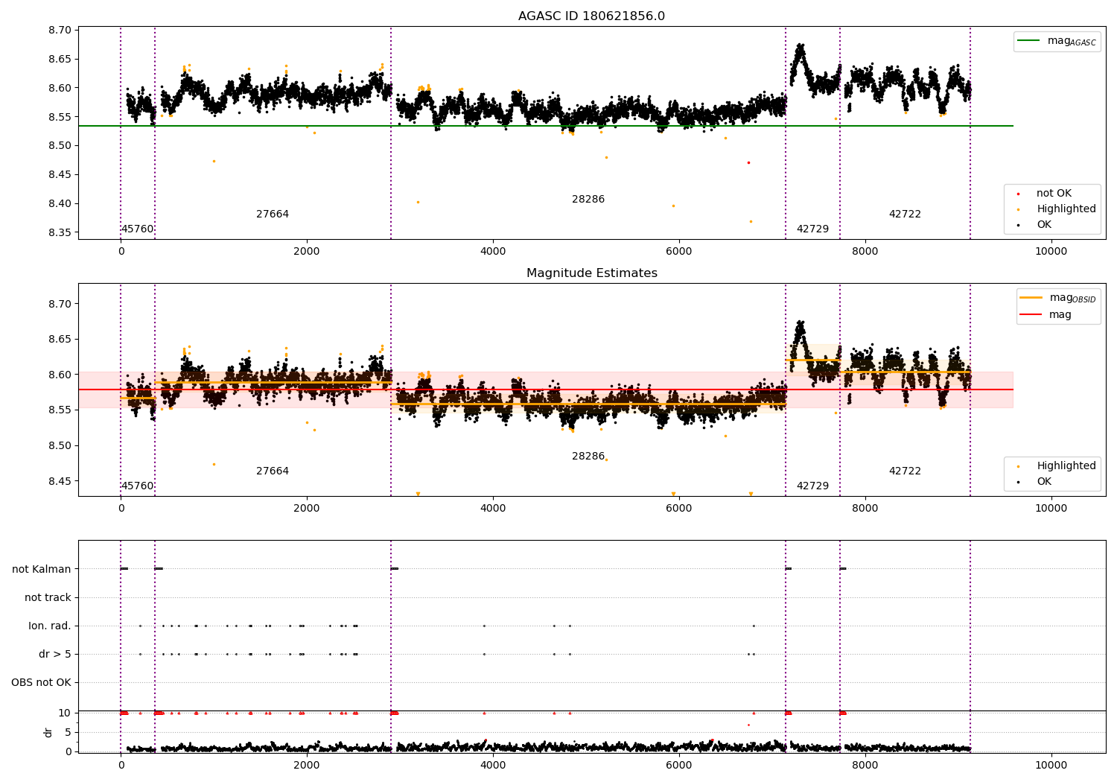Click red 'mag' legend entry in middle plot
Image resolution: width=1117 pixels, height=782 pixels.
(x=1046, y=315)
